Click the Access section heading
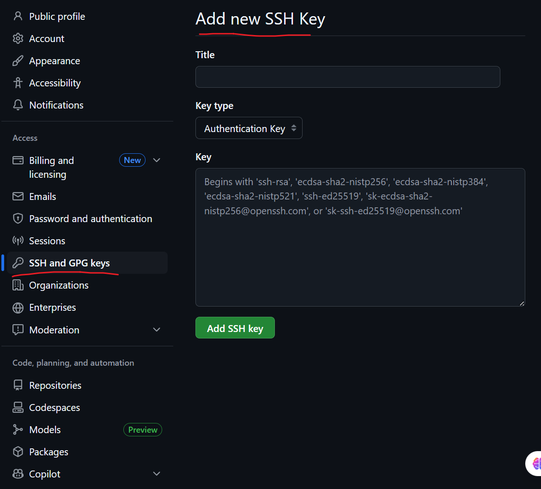 (25, 138)
